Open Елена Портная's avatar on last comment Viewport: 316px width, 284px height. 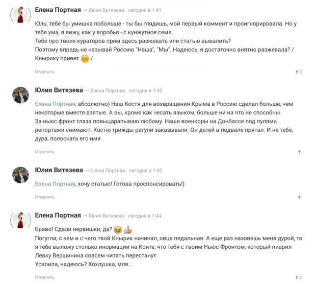[20, 220]
